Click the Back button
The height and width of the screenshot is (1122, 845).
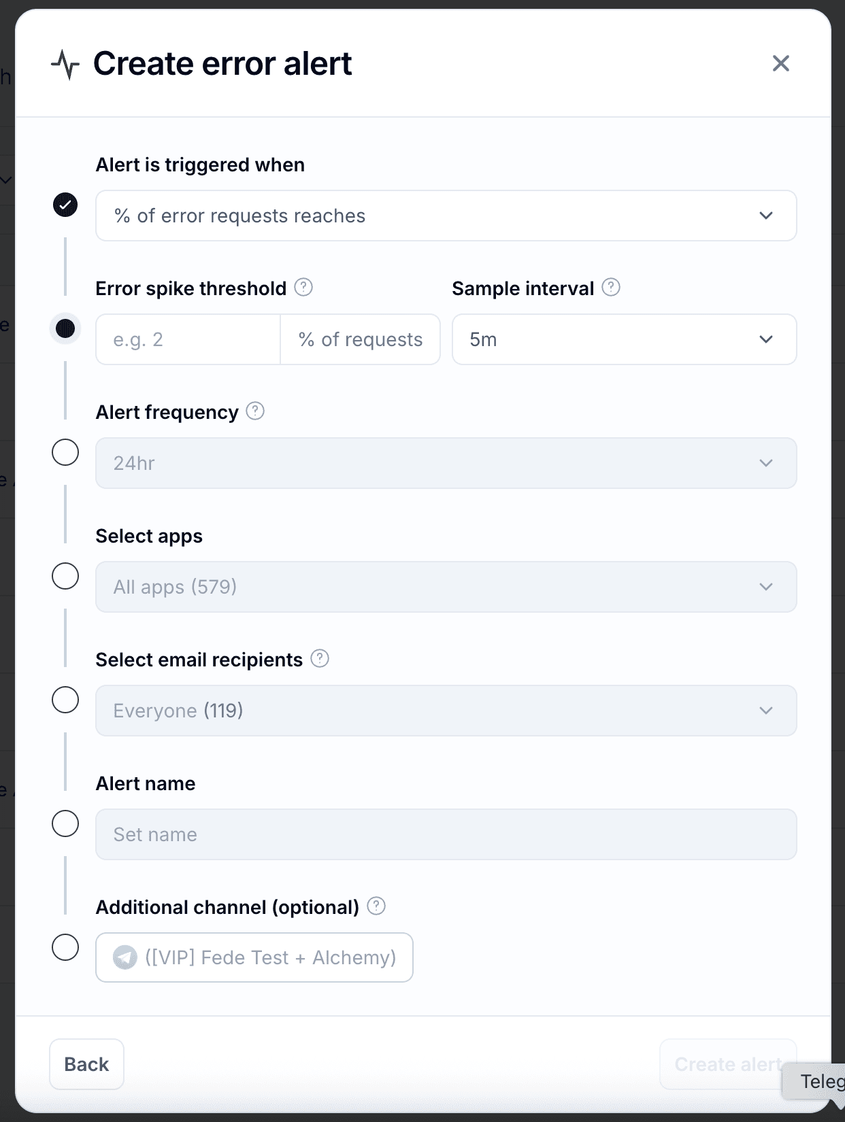pos(86,1064)
